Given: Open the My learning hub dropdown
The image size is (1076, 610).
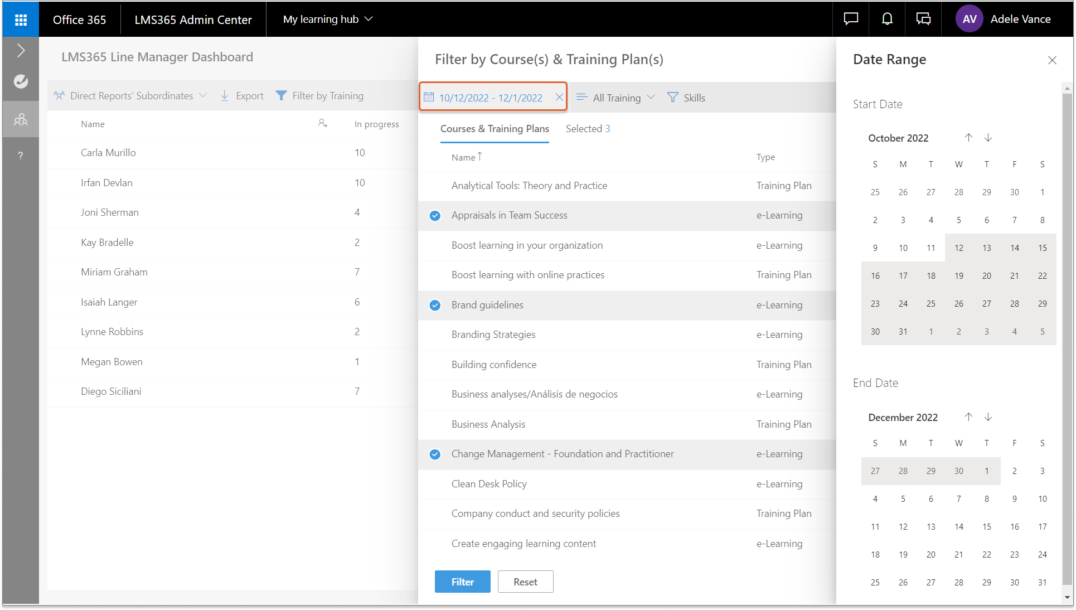Looking at the screenshot, I should 327,19.
